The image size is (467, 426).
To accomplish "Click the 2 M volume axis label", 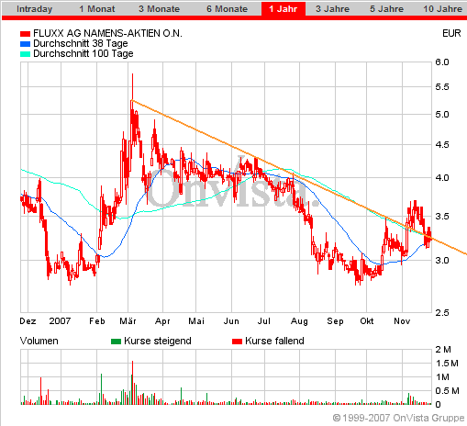I will 443,350.
